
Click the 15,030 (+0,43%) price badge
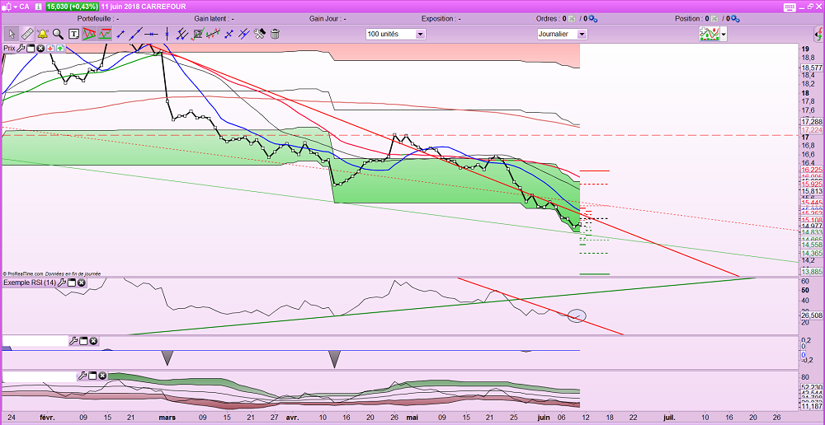pyautogui.click(x=72, y=7)
